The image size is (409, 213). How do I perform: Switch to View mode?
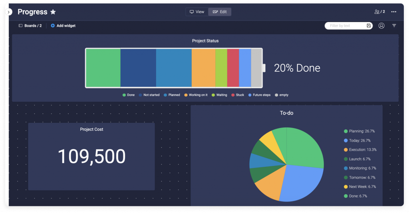[197, 12]
